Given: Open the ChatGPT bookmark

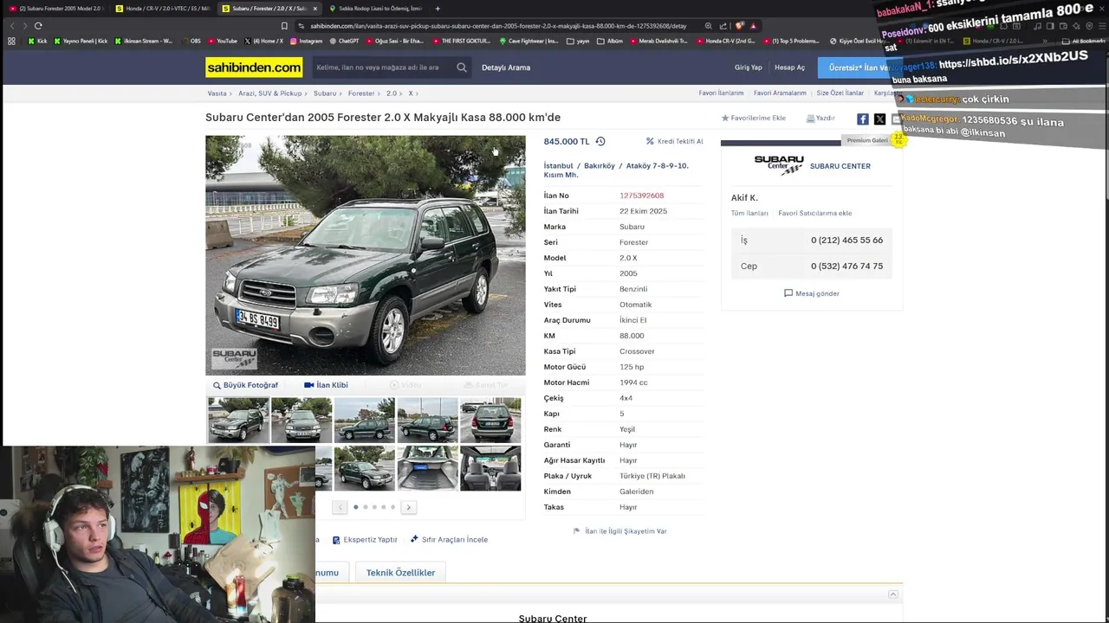Looking at the screenshot, I should [344, 41].
